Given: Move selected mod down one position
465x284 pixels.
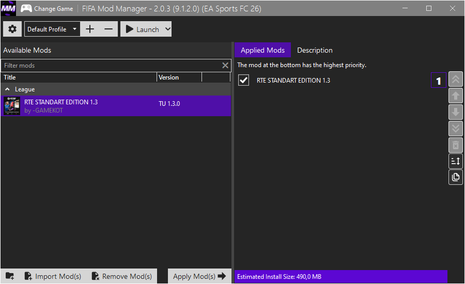Looking at the screenshot, I should (x=456, y=112).
